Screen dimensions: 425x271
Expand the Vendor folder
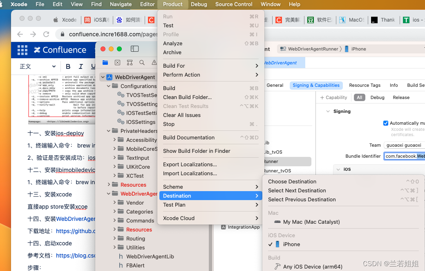pyautogui.click(x=114, y=203)
